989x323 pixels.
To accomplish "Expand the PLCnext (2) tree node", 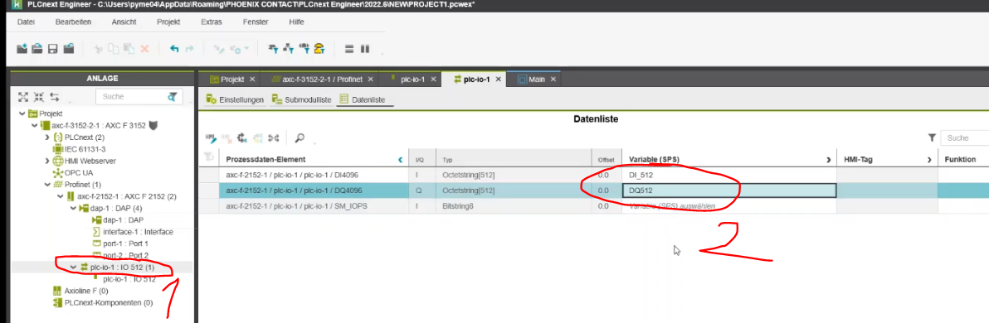I will tap(47, 137).
